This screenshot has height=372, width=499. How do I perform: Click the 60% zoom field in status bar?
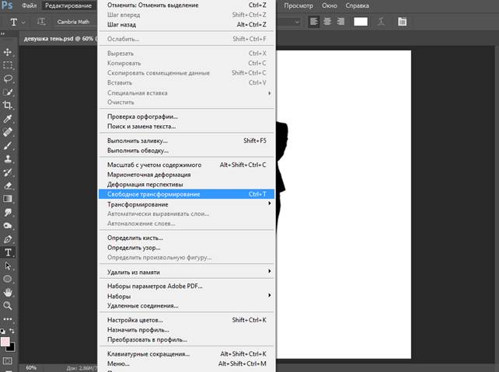pyautogui.click(x=31, y=367)
